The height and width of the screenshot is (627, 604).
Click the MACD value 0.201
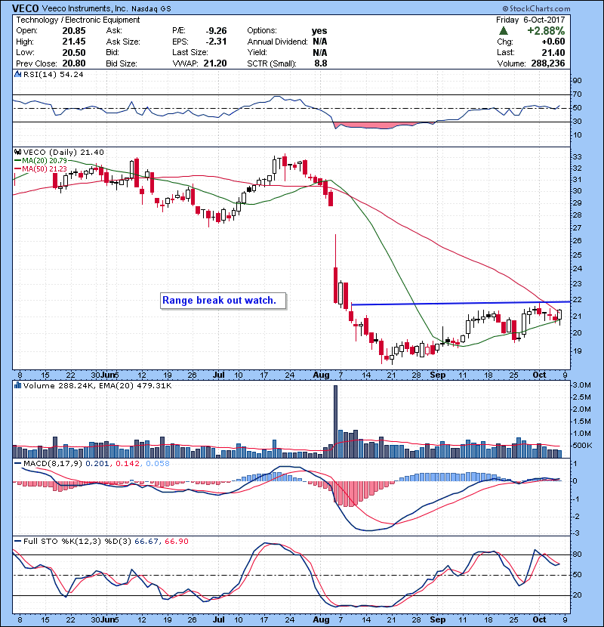coord(97,464)
